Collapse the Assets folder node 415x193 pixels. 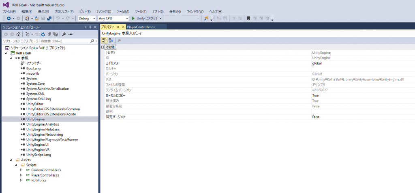point(11,160)
